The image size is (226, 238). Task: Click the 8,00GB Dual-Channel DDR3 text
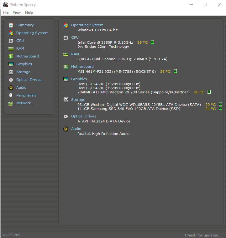click(x=122, y=59)
